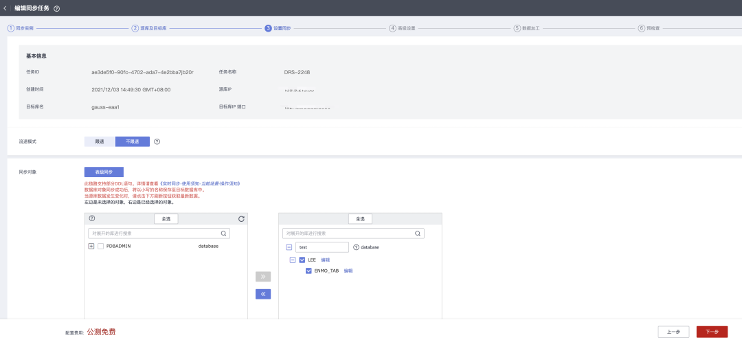The height and width of the screenshot is (342, 742).
Task: Open the help icon beside test database
Action: click(357, 247)
